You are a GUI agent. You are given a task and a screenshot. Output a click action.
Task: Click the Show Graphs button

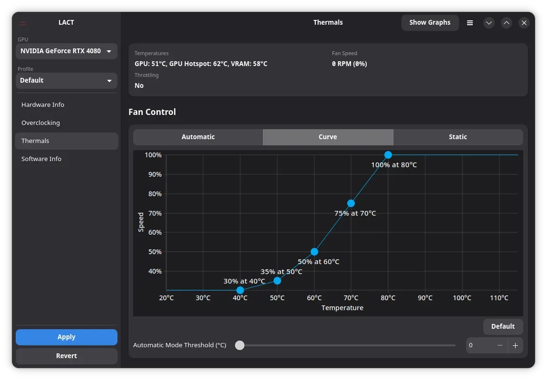[430, 23]
